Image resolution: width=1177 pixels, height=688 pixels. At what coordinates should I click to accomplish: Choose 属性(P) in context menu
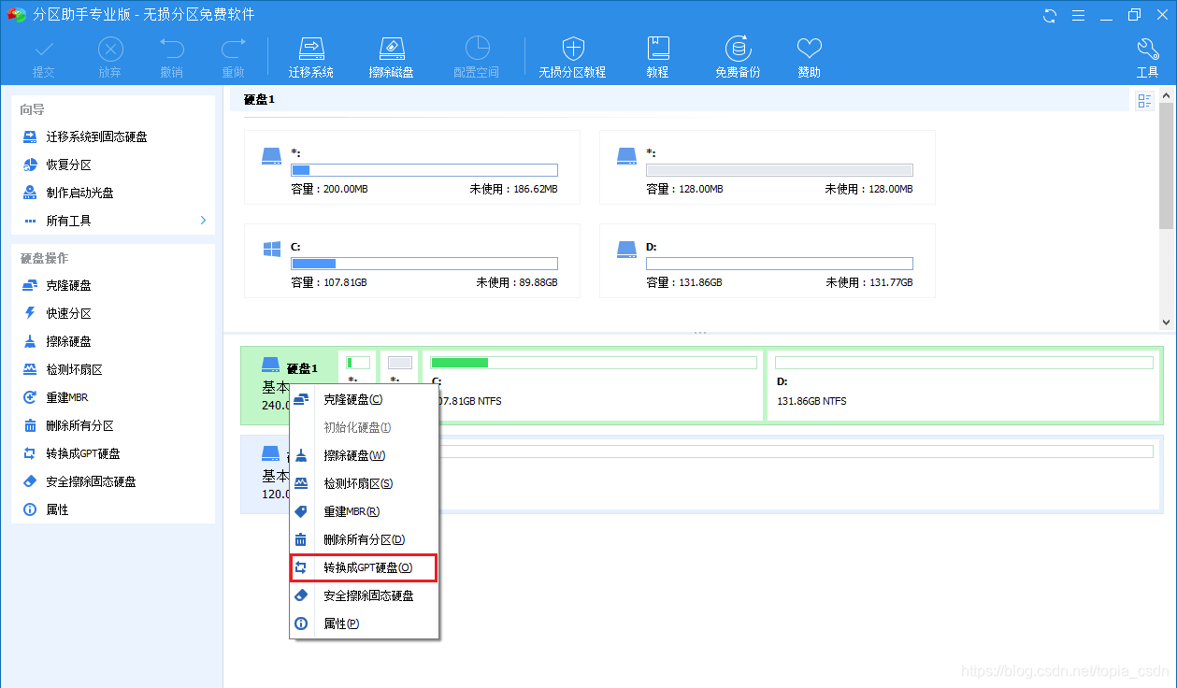coord(364,623)
